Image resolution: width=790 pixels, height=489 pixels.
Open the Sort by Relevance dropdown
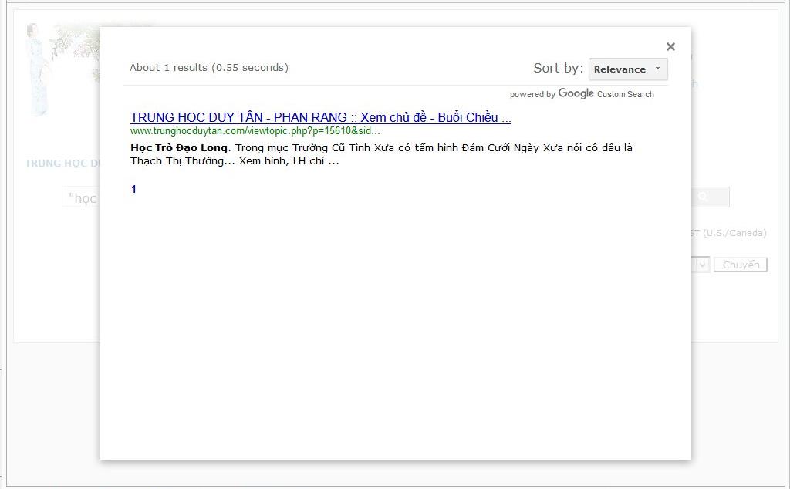628,69
